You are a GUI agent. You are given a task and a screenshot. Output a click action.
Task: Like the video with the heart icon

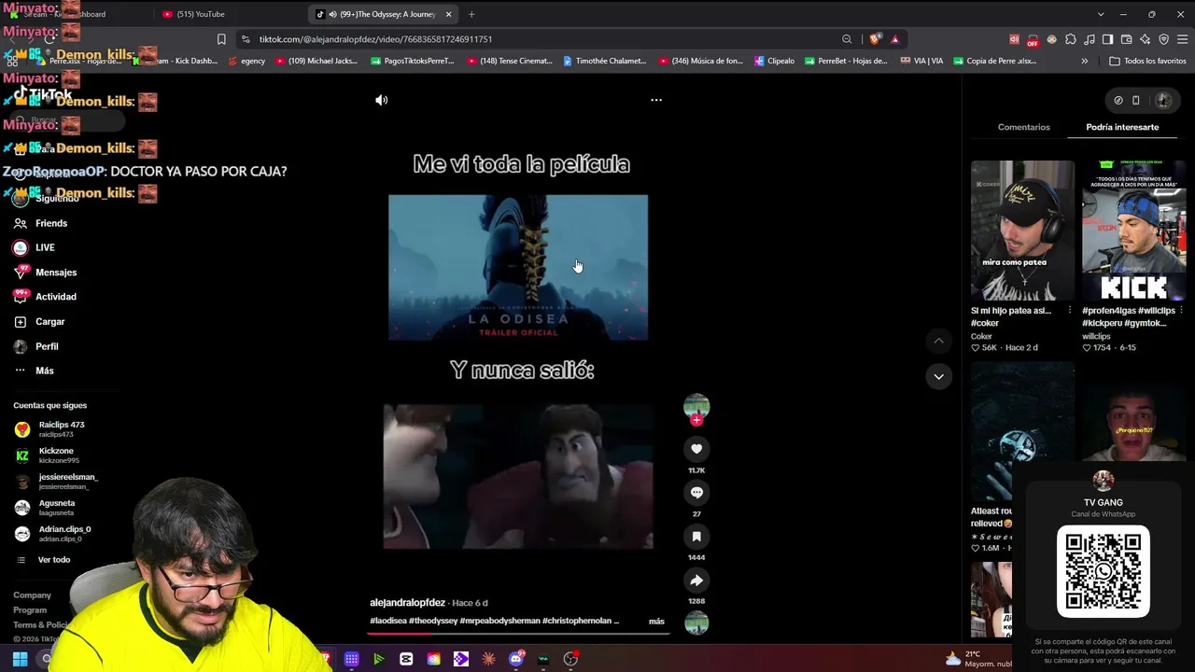click(696, 449)
